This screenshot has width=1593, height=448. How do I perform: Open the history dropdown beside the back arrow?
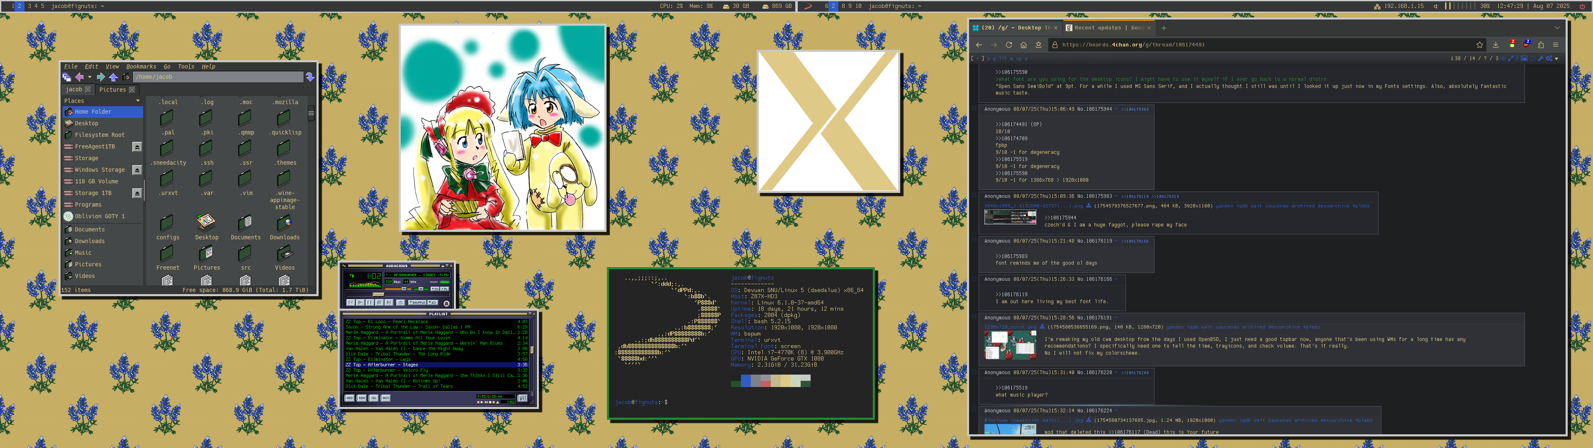[90, 77]
